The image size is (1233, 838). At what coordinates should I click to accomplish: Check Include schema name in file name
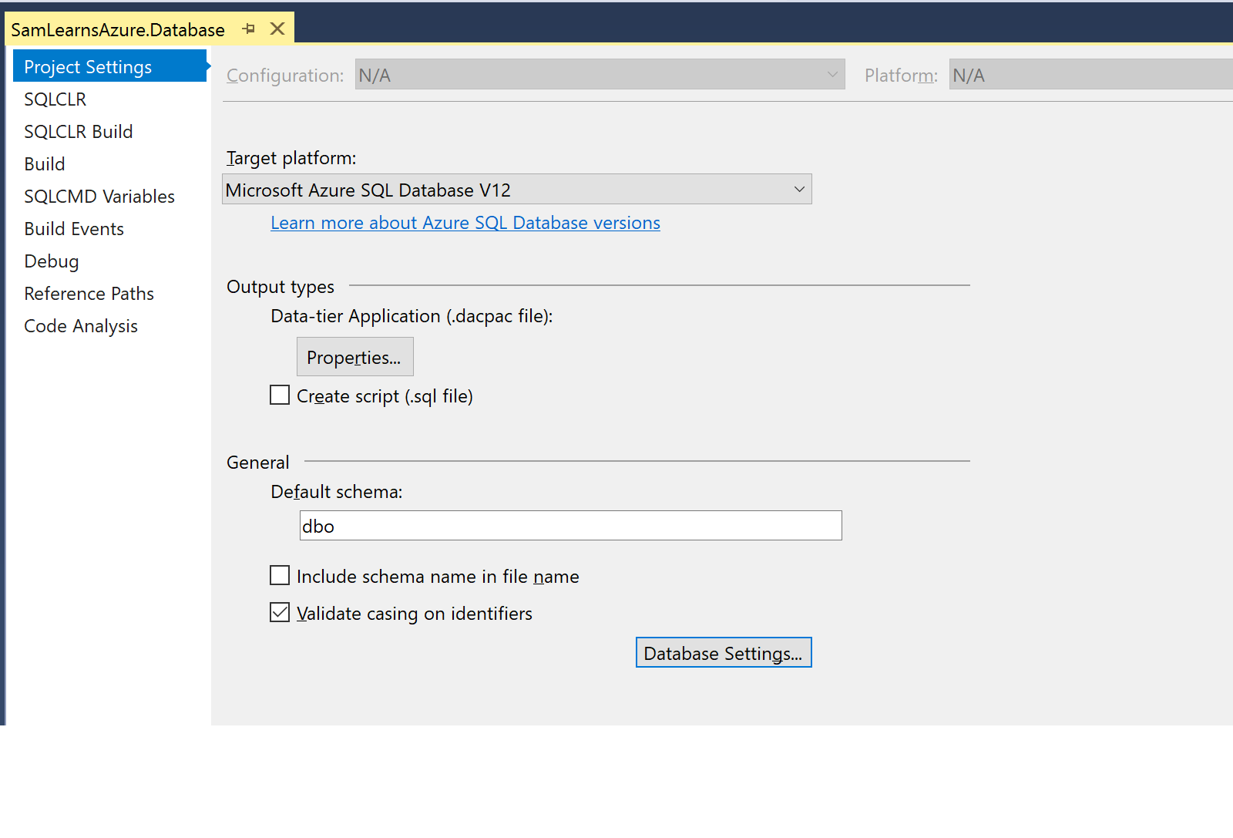click(280, 576)
